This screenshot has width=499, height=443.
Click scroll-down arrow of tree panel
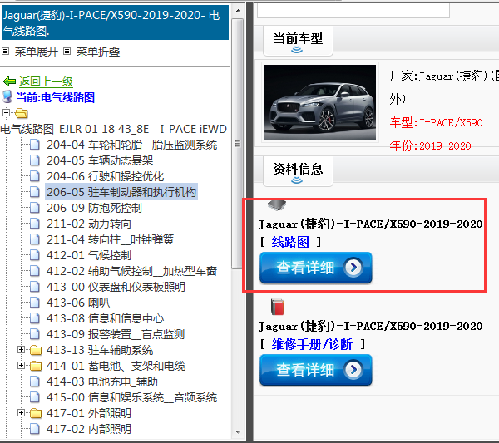(x=238, y=432)
